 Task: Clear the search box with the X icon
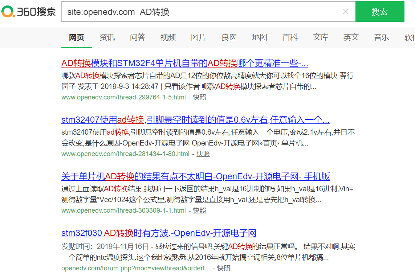click(x=345, y=11)
